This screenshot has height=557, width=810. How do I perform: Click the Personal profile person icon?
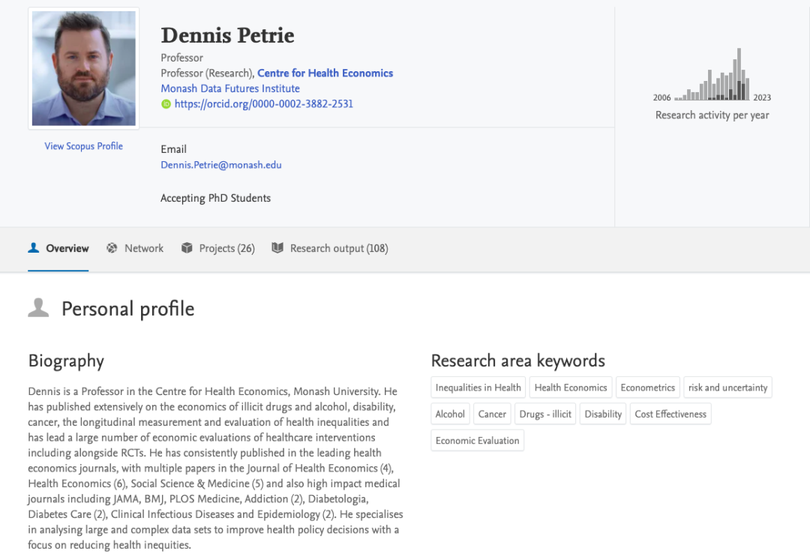38,308
